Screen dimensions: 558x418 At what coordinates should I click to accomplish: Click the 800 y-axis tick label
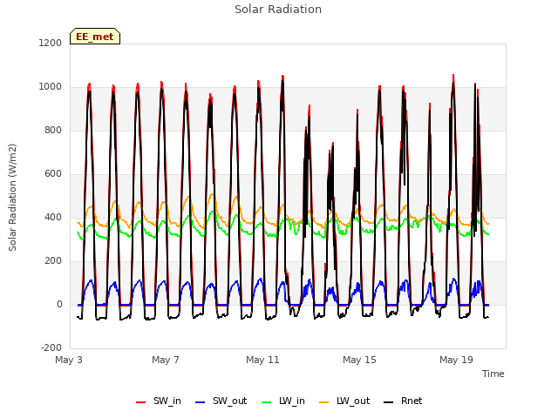click(53, 131)
